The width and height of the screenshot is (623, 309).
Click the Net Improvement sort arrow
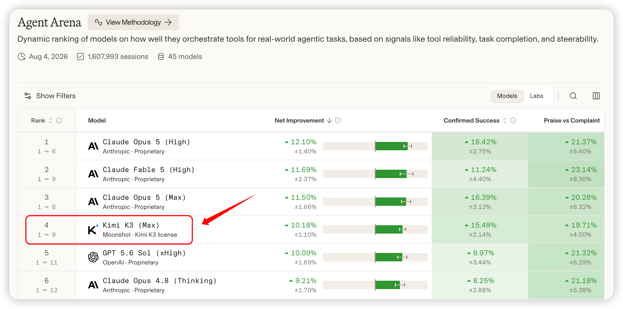(x=329, y=120)
